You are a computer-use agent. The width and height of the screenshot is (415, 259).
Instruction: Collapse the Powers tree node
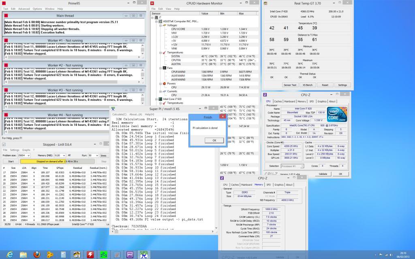160,83
